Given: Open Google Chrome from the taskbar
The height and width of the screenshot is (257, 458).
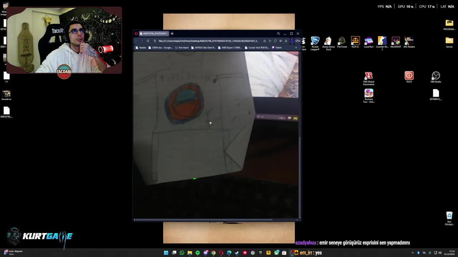Looking at the screenshot, I should [213, 253].
